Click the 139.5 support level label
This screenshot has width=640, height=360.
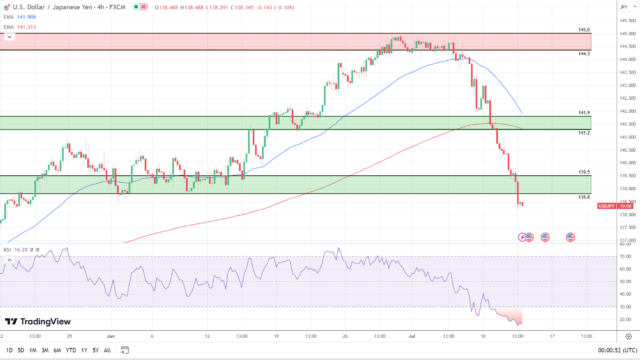pos(584,172)
